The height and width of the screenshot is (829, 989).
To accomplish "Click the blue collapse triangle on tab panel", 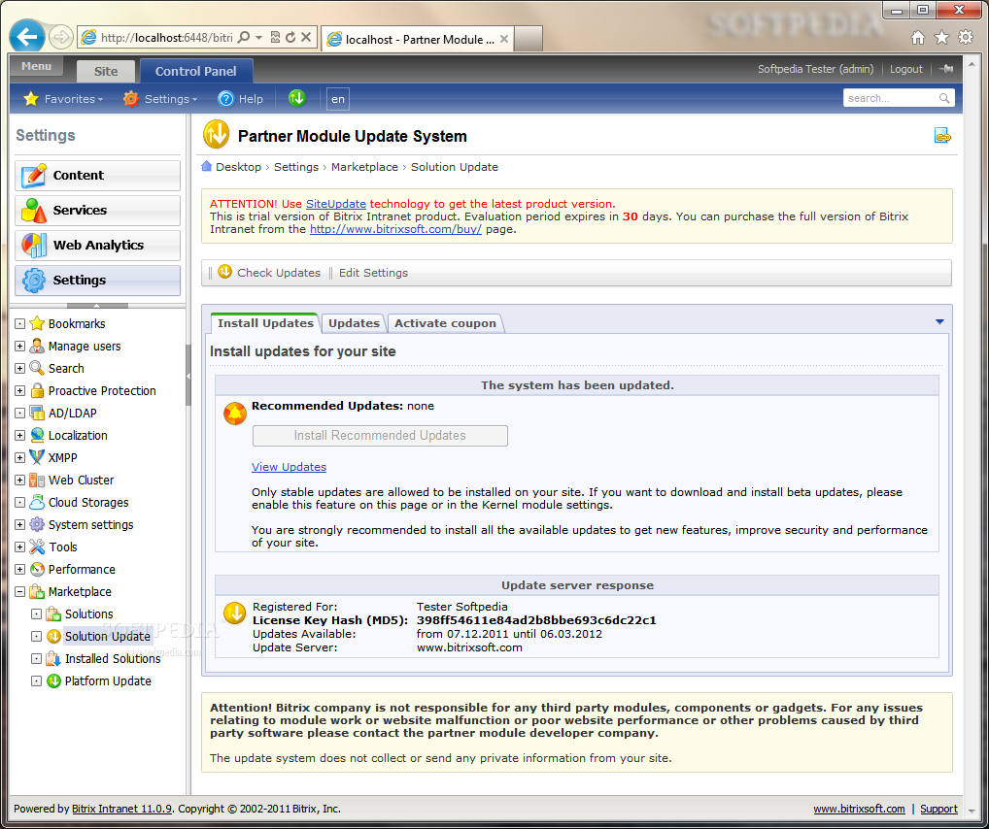I will (939, 322).
